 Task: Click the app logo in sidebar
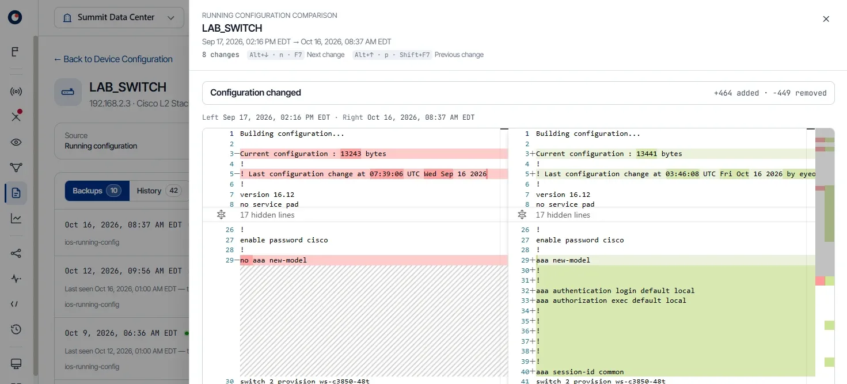point(16,17)
